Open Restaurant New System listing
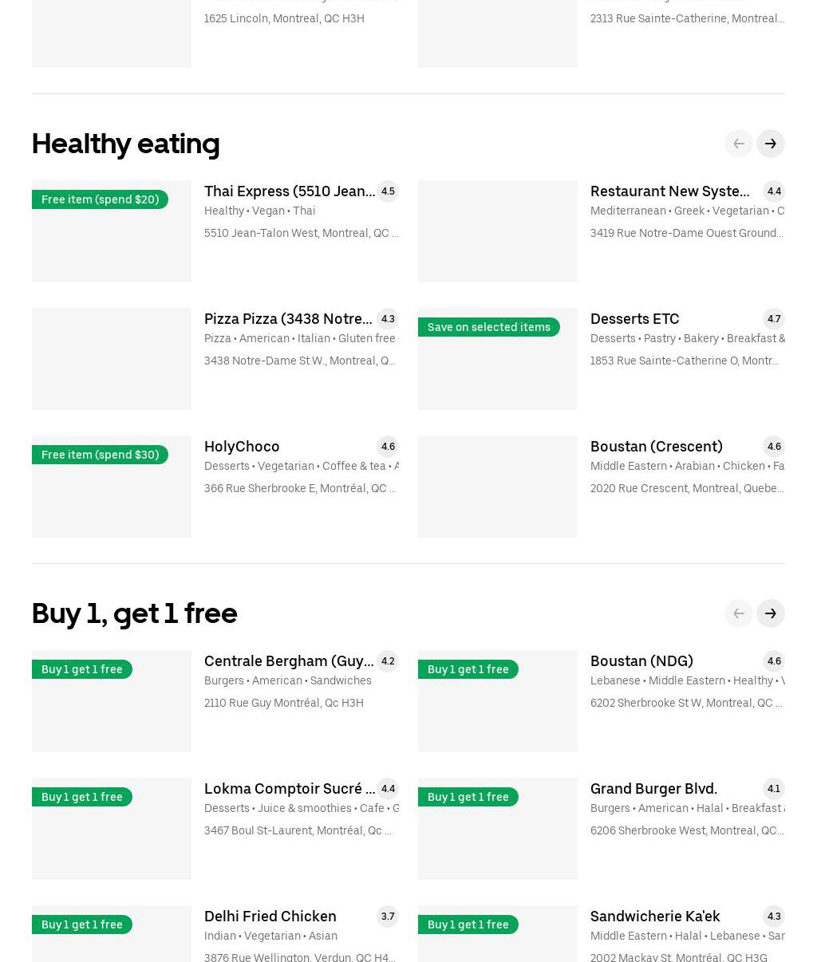Viewport: 817px width, 962px height. (669, 191)
